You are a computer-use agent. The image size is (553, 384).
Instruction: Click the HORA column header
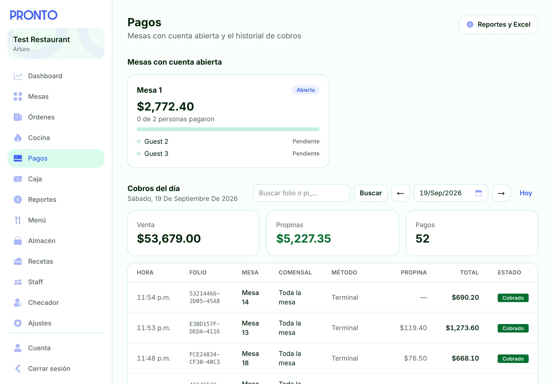[145, 273]
